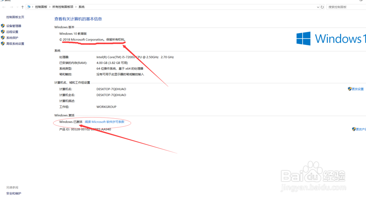The height and width of the screenshot is (200, 366).
Task: Click the 已安装的内存(RAM) label
Action: click(x=73, y=63)
